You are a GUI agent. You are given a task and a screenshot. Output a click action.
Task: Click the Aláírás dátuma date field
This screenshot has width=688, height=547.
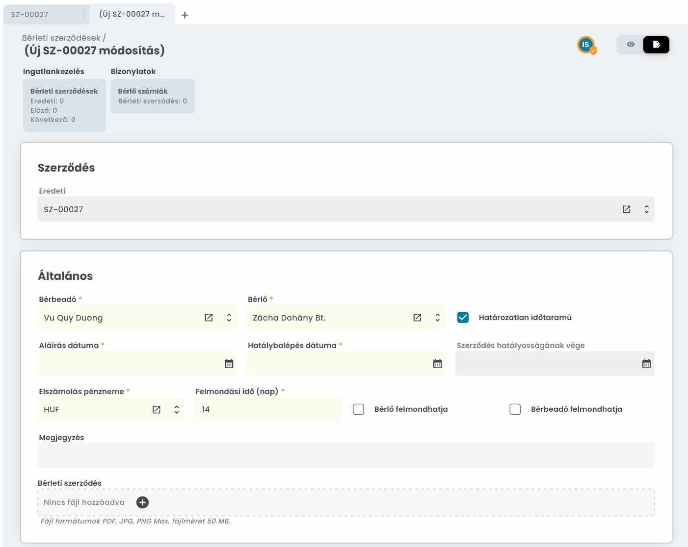pyautogui.click(x=137, y=364)
